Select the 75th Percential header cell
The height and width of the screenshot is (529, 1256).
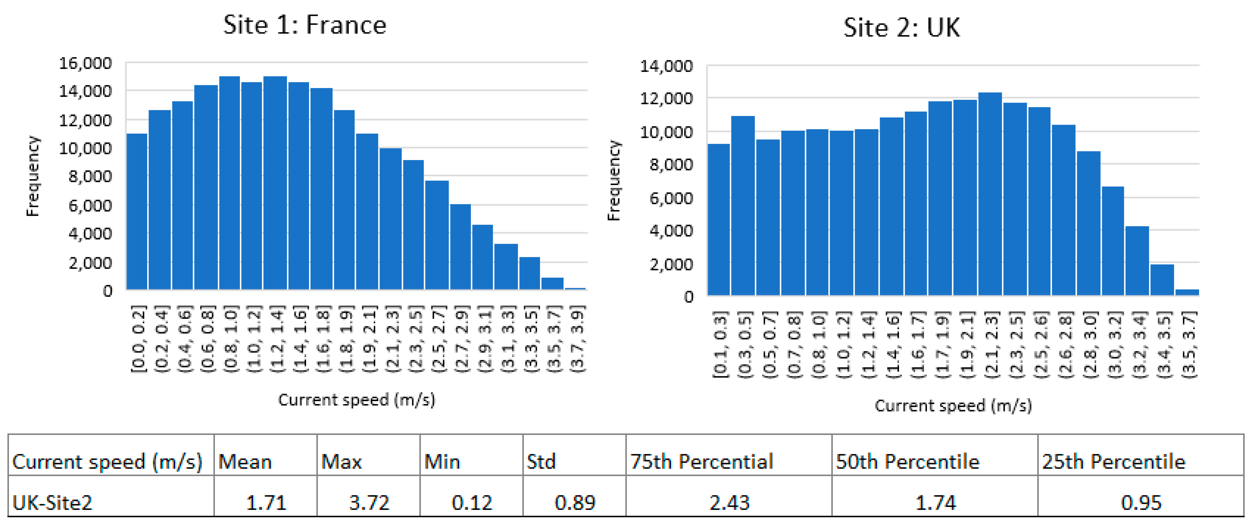point(701,461)
